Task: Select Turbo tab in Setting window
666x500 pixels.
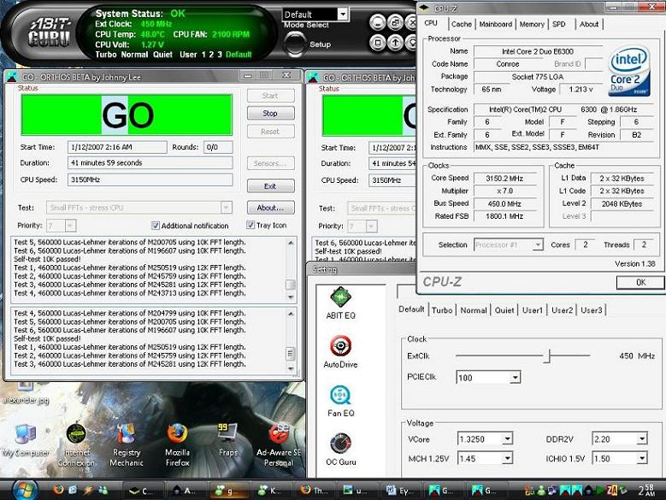Action: pos(442,310)
